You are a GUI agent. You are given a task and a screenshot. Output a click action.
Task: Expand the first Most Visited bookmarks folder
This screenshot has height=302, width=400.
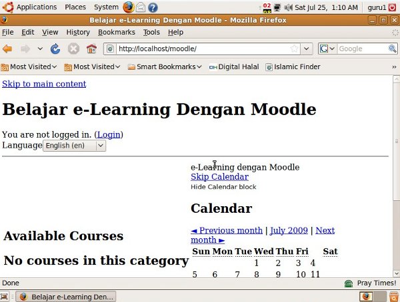click(x=29, y=67)
